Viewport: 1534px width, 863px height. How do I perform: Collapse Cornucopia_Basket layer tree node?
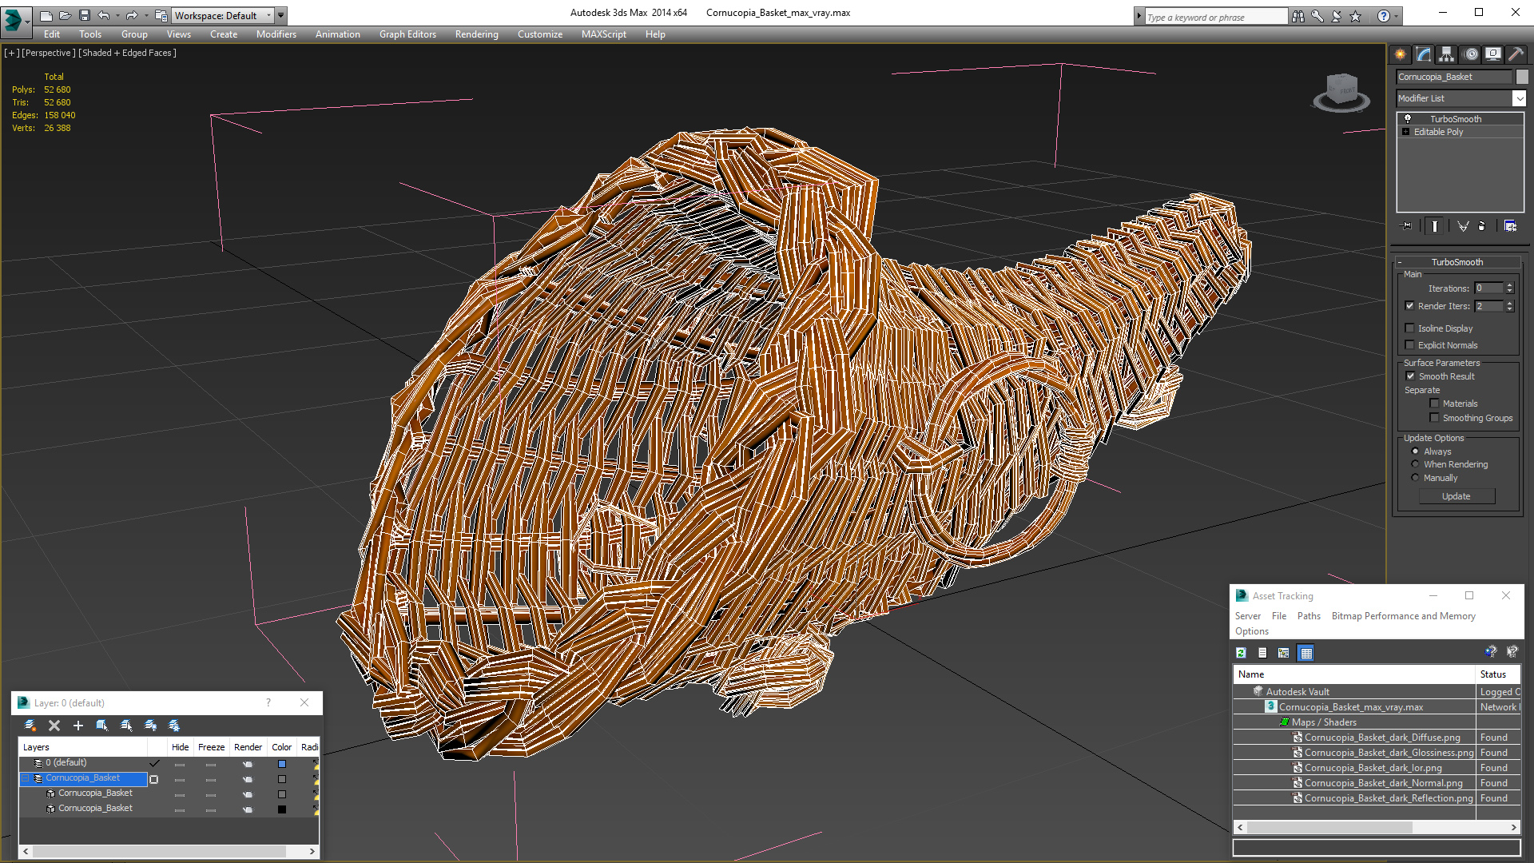pos(26,778)
